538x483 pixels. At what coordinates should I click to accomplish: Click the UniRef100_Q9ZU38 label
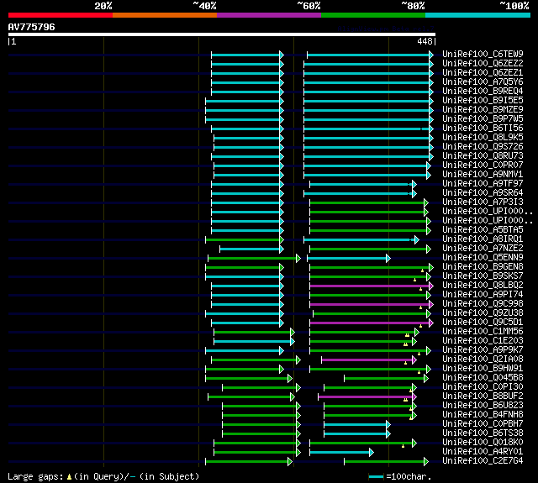(483, 313)
